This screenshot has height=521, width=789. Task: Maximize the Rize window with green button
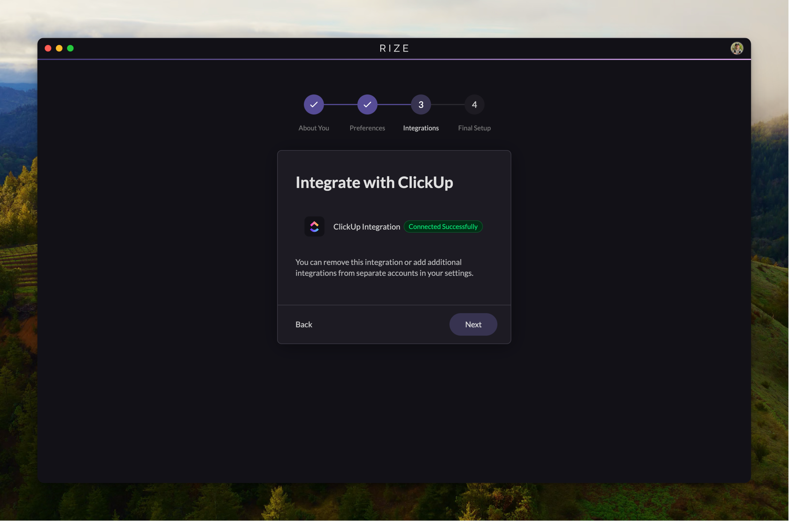[x=70, y=49]
